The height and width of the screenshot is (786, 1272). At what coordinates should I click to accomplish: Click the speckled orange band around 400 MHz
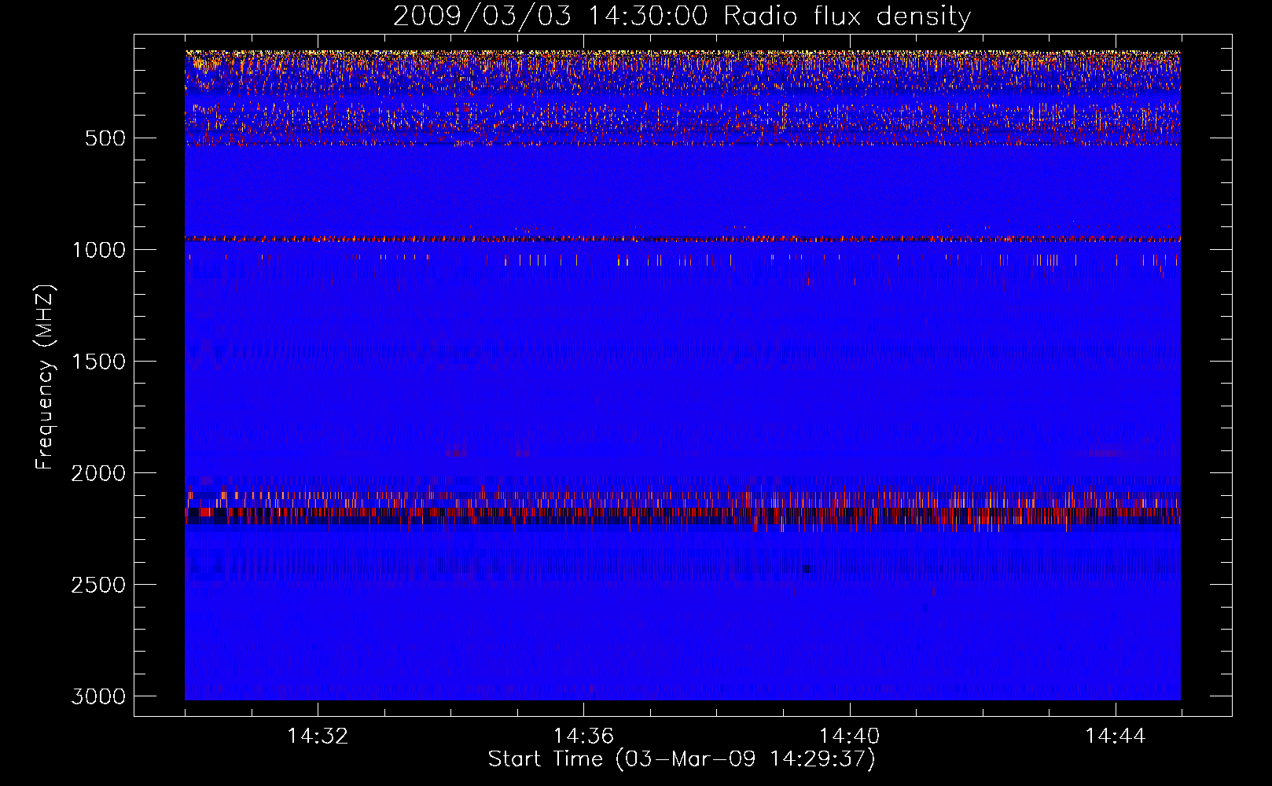coord(682,124)
